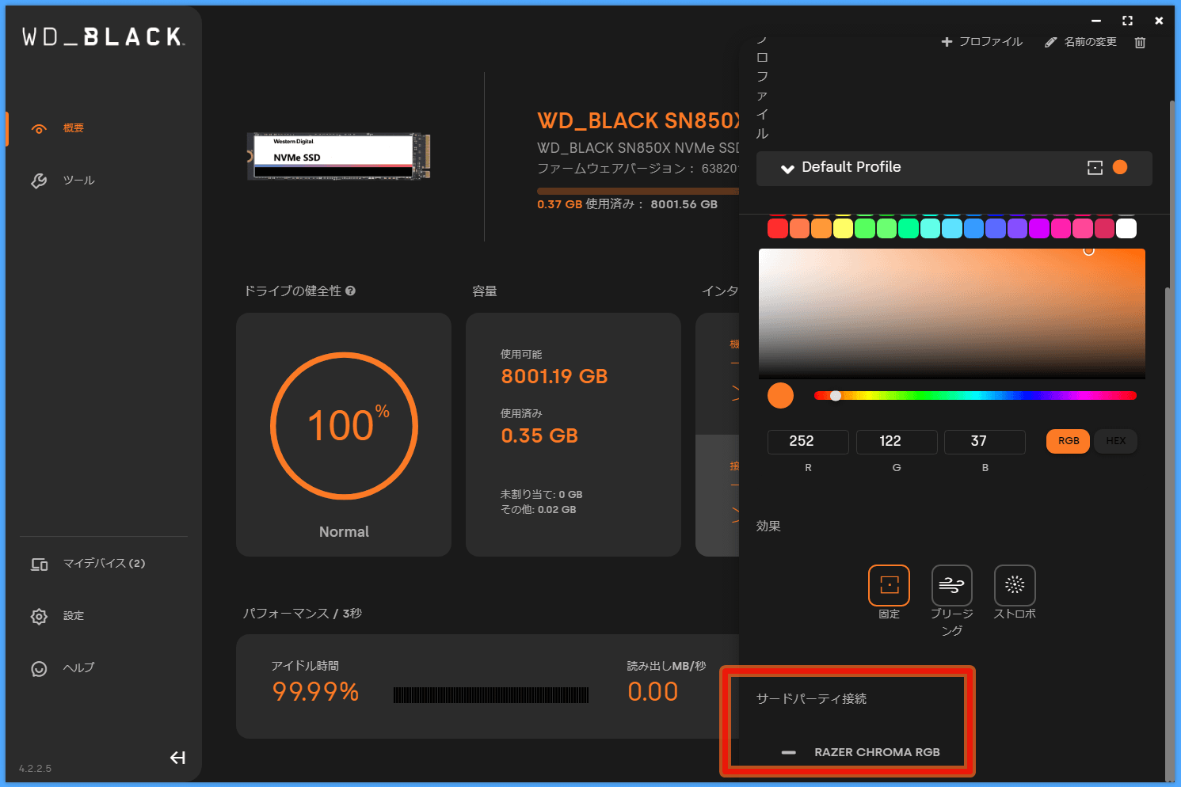The height and width of the screenshot is (787, 1181).
Task: Click the Normal health status label
Action: (344, 532)
